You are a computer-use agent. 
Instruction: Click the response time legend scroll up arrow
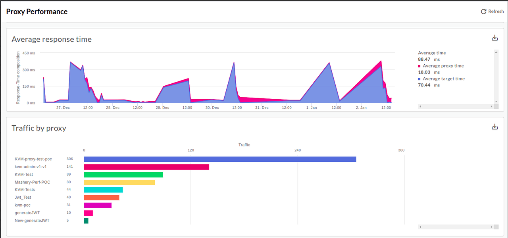pyautogui.click(x=496, y=52)
